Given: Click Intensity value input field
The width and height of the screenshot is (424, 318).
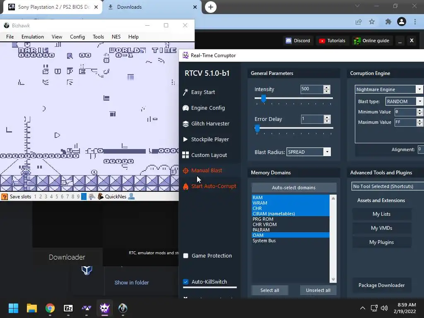Looking at the screenshot, I should (x=312, y=89).
